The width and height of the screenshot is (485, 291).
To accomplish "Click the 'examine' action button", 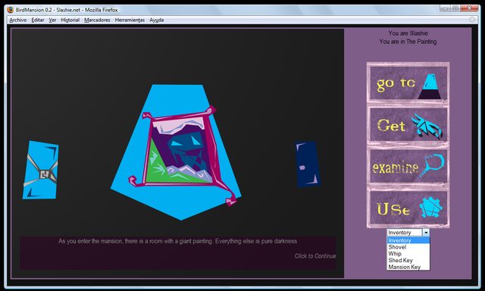I will click(x=408, y=166).
